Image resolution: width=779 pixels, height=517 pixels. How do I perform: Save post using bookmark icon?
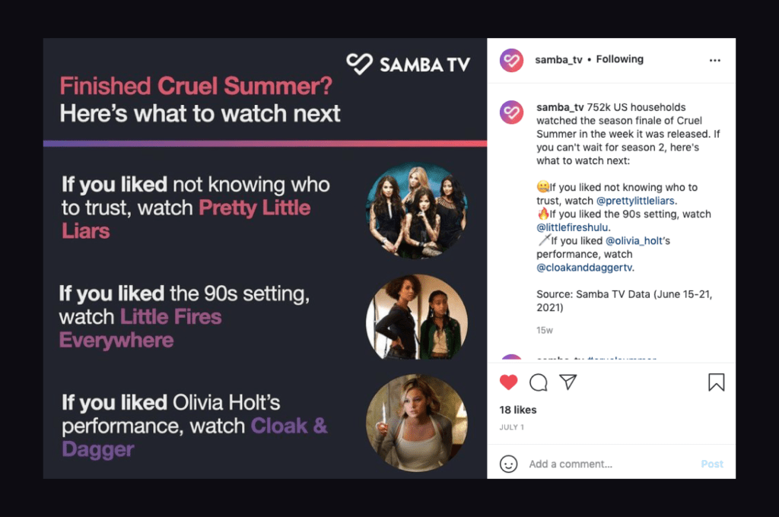[x=716, y=382]
